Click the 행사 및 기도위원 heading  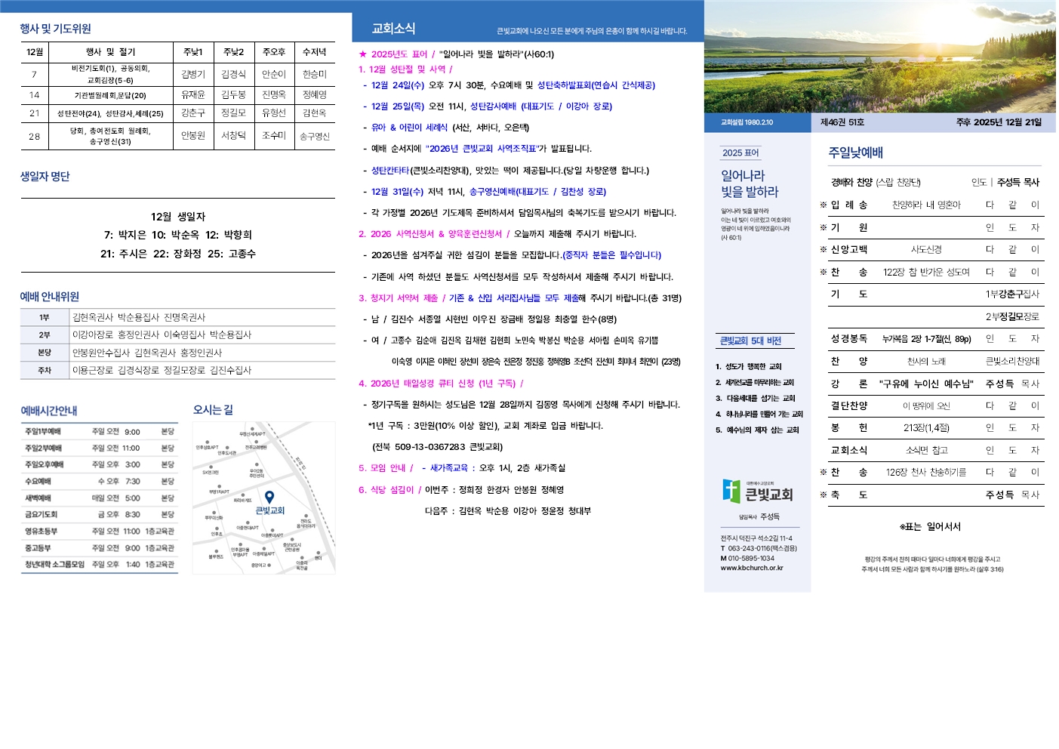55,29
